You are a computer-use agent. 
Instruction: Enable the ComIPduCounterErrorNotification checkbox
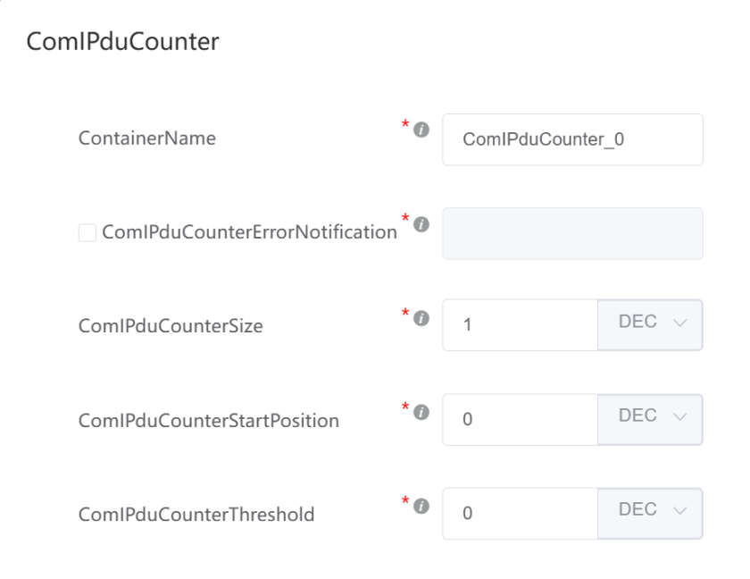pyautogui.click(x=87, y=232)
